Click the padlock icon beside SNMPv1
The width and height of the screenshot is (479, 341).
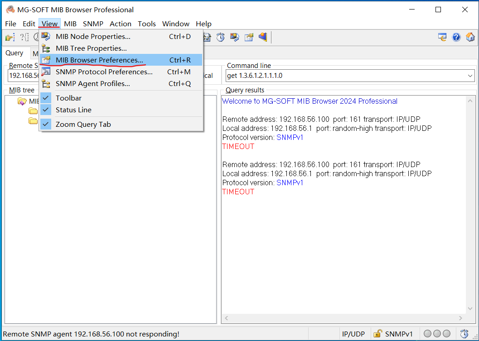coord(377,334)
